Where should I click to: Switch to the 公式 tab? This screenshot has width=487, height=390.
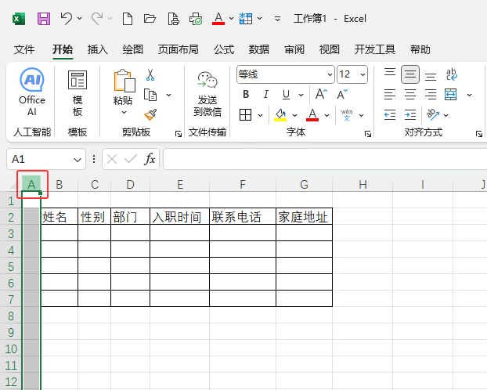click(224, 49)
